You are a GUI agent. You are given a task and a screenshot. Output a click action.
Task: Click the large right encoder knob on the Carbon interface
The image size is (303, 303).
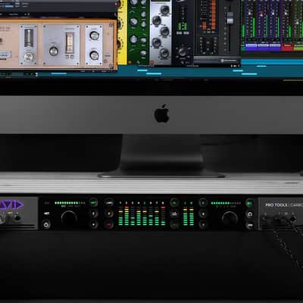[230, 218]
